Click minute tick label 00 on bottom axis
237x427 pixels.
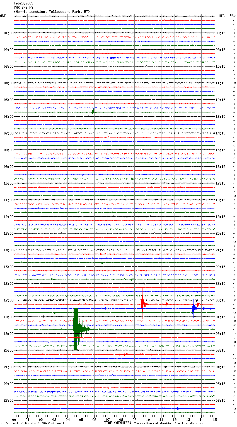[14, 420]
